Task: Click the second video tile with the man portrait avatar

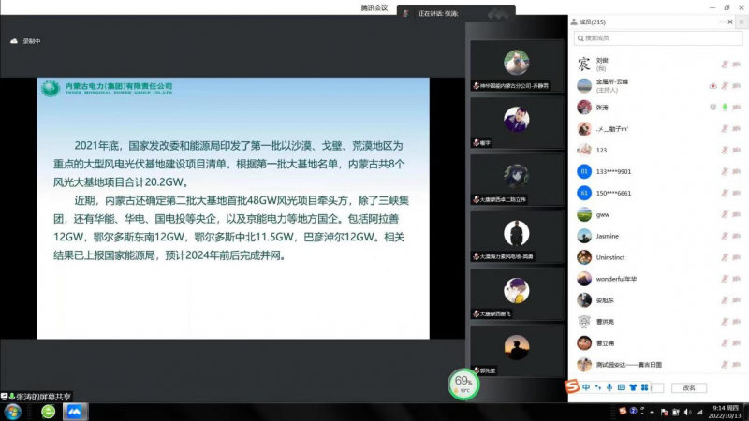Action: 517,123
